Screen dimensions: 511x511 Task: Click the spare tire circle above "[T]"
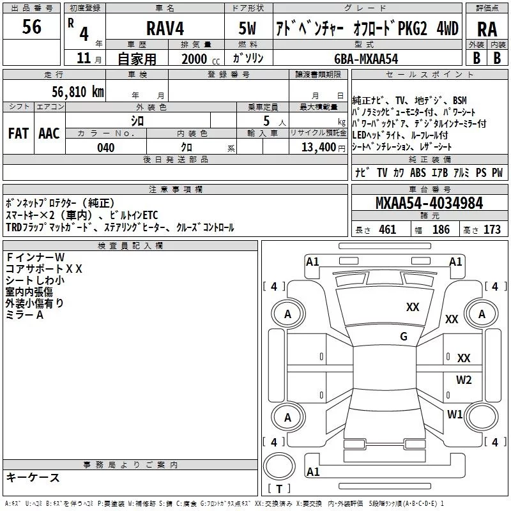tap(279, 466)
